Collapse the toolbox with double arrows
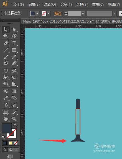Screen dimensions: 122x159 point(2,20)
